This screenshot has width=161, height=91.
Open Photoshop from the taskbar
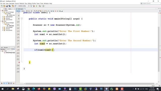click(x=75, y=89)
